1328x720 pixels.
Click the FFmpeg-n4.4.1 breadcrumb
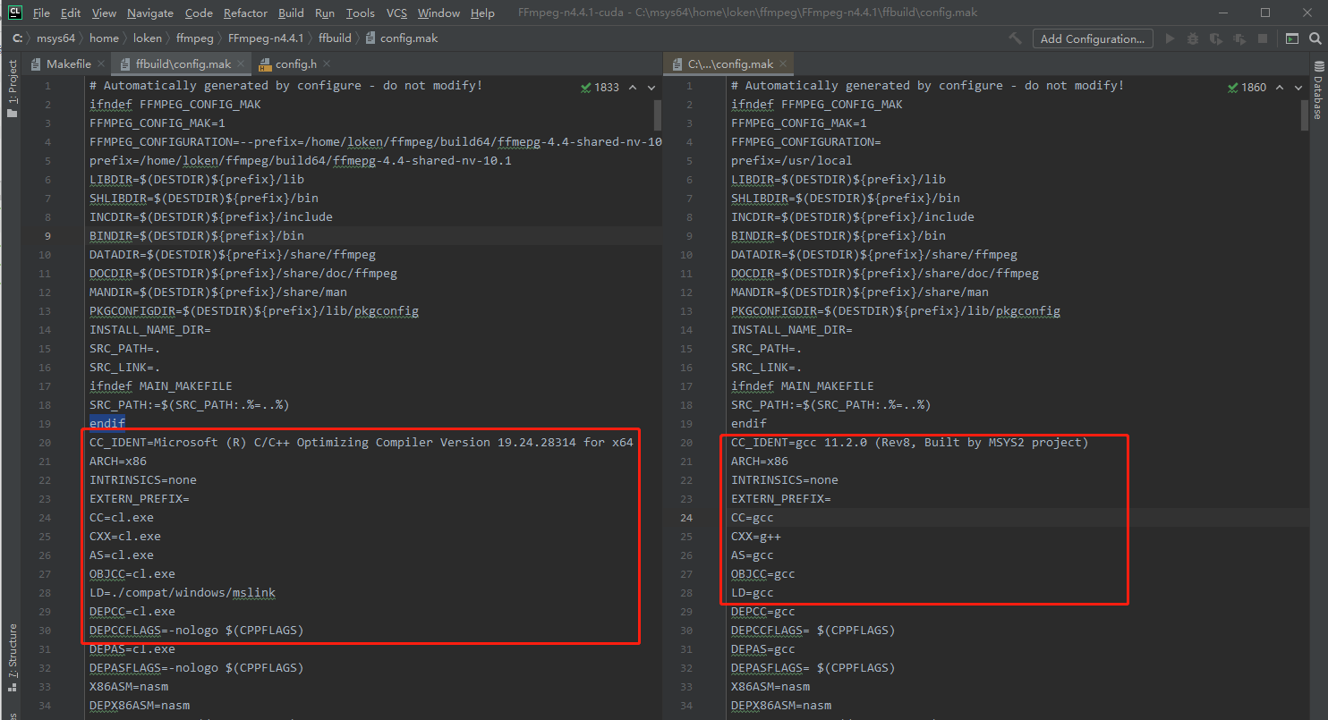266,38
